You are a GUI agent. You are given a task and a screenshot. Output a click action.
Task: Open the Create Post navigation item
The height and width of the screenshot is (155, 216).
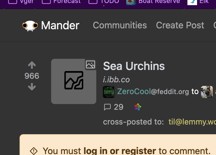tap(180, 25)
